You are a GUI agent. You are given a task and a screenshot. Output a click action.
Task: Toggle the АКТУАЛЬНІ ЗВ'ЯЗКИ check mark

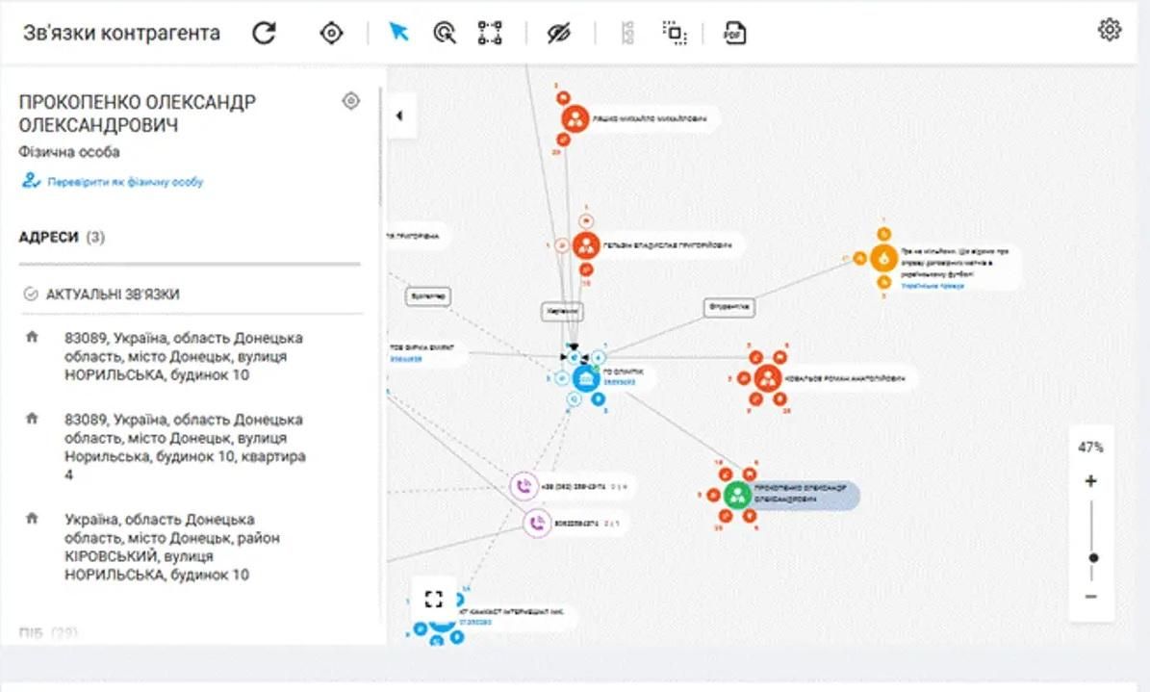pos(30,295)
